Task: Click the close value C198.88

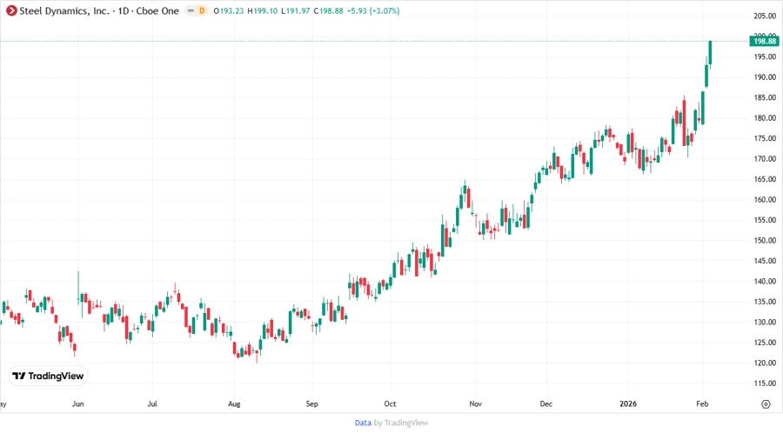Action: (x=329, y=10)
